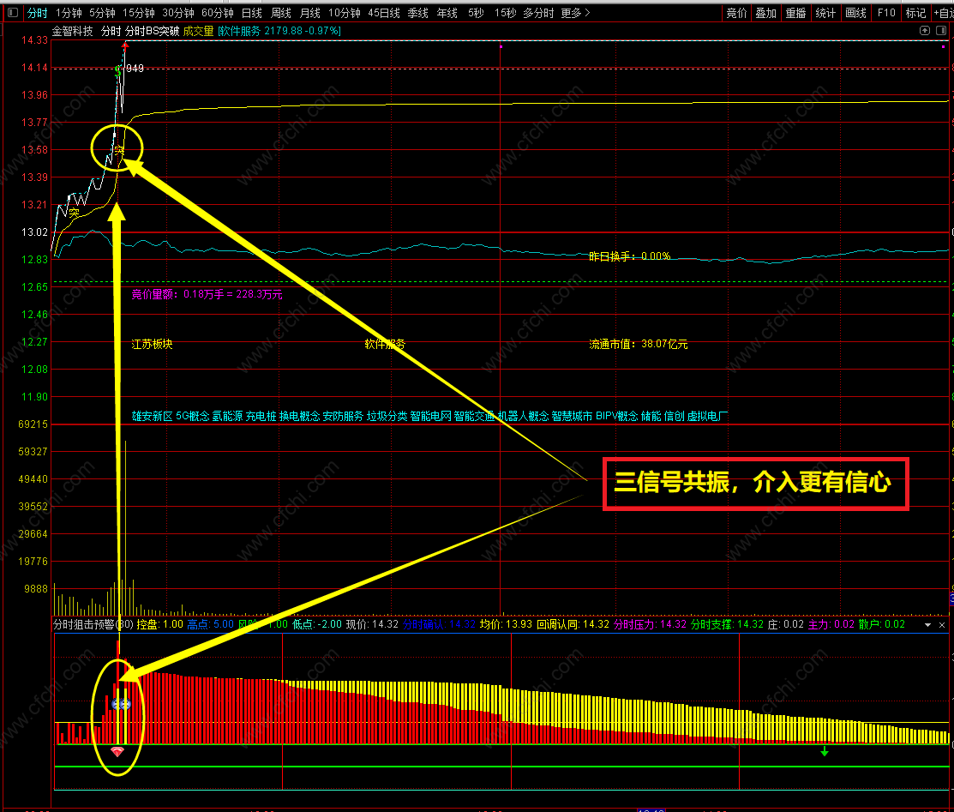The image size is (954, 812).
Task: Click the 69215 volume axis label
Action: [33, 424]
